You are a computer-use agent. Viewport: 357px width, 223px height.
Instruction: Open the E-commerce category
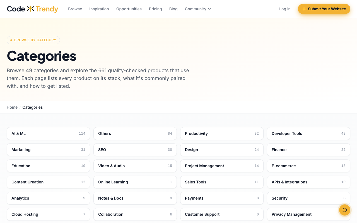[x=308, y=166]
